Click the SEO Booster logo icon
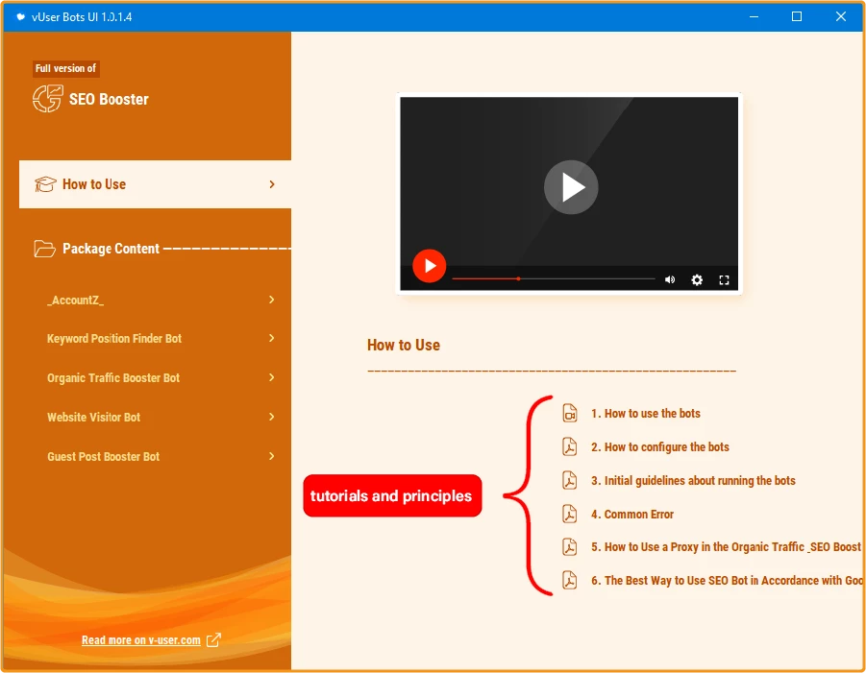The width and height of the screenshot is (866, 673). tap(47, 99)
